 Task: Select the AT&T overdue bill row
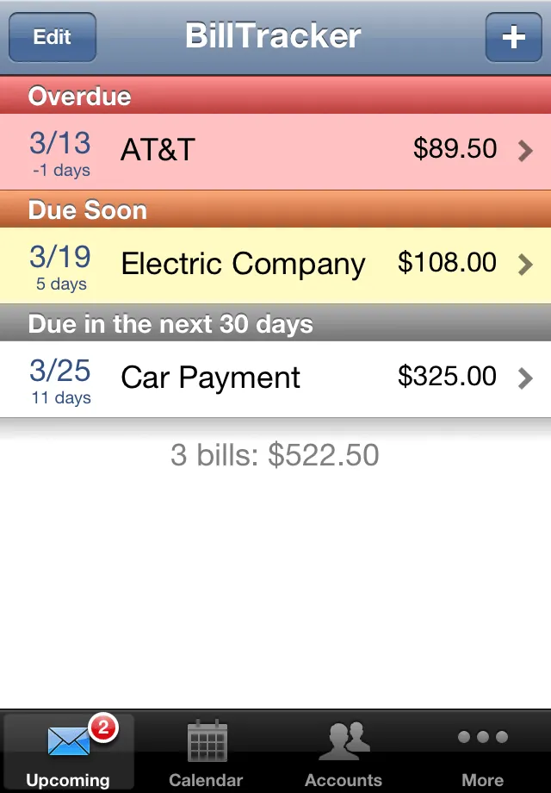tap(258, 150)
